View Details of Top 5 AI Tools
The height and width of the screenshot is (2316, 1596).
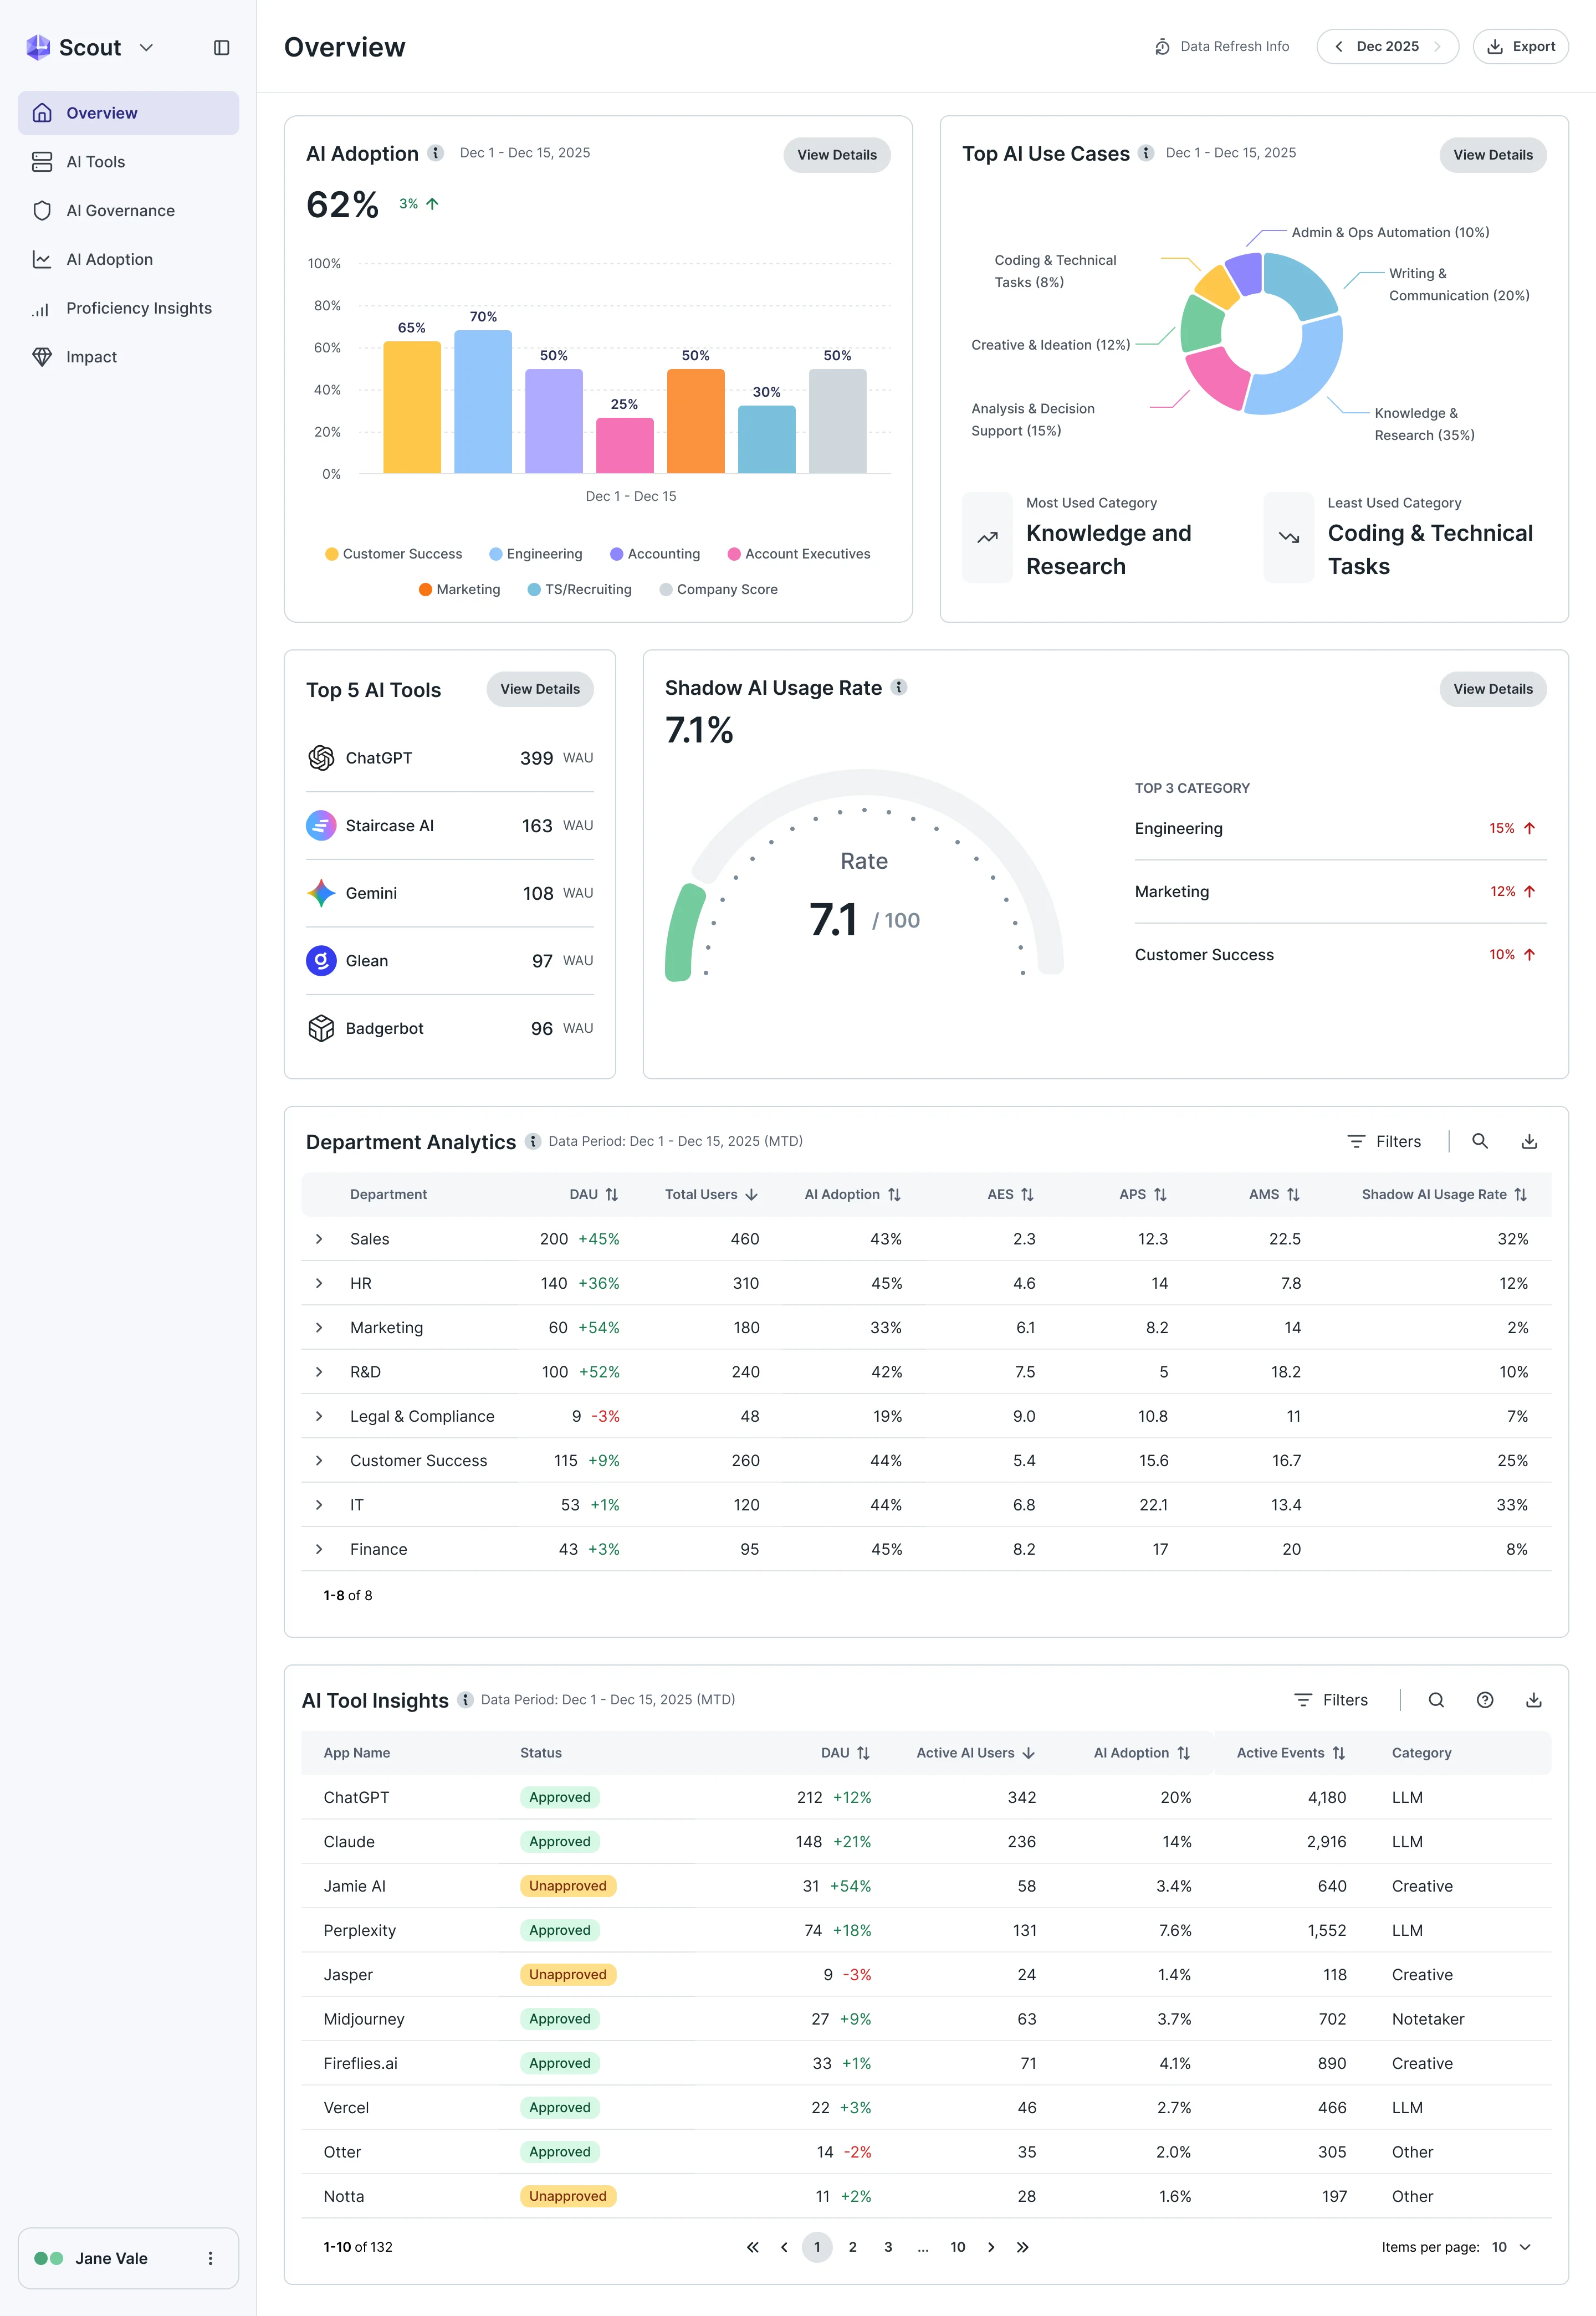coord(540,689)
